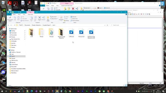
Task: Click Crusader Kings III breadcrumb
Action: pos(47,25)
